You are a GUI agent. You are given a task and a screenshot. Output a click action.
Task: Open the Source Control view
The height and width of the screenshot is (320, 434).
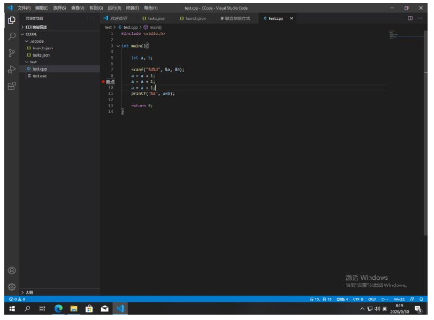pos(12,53)
